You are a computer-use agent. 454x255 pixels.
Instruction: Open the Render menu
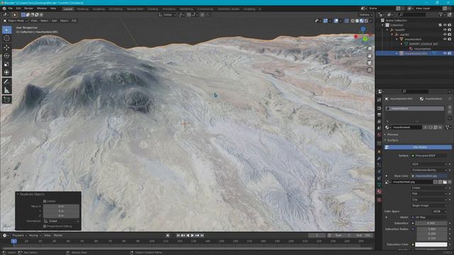point(28,8)
